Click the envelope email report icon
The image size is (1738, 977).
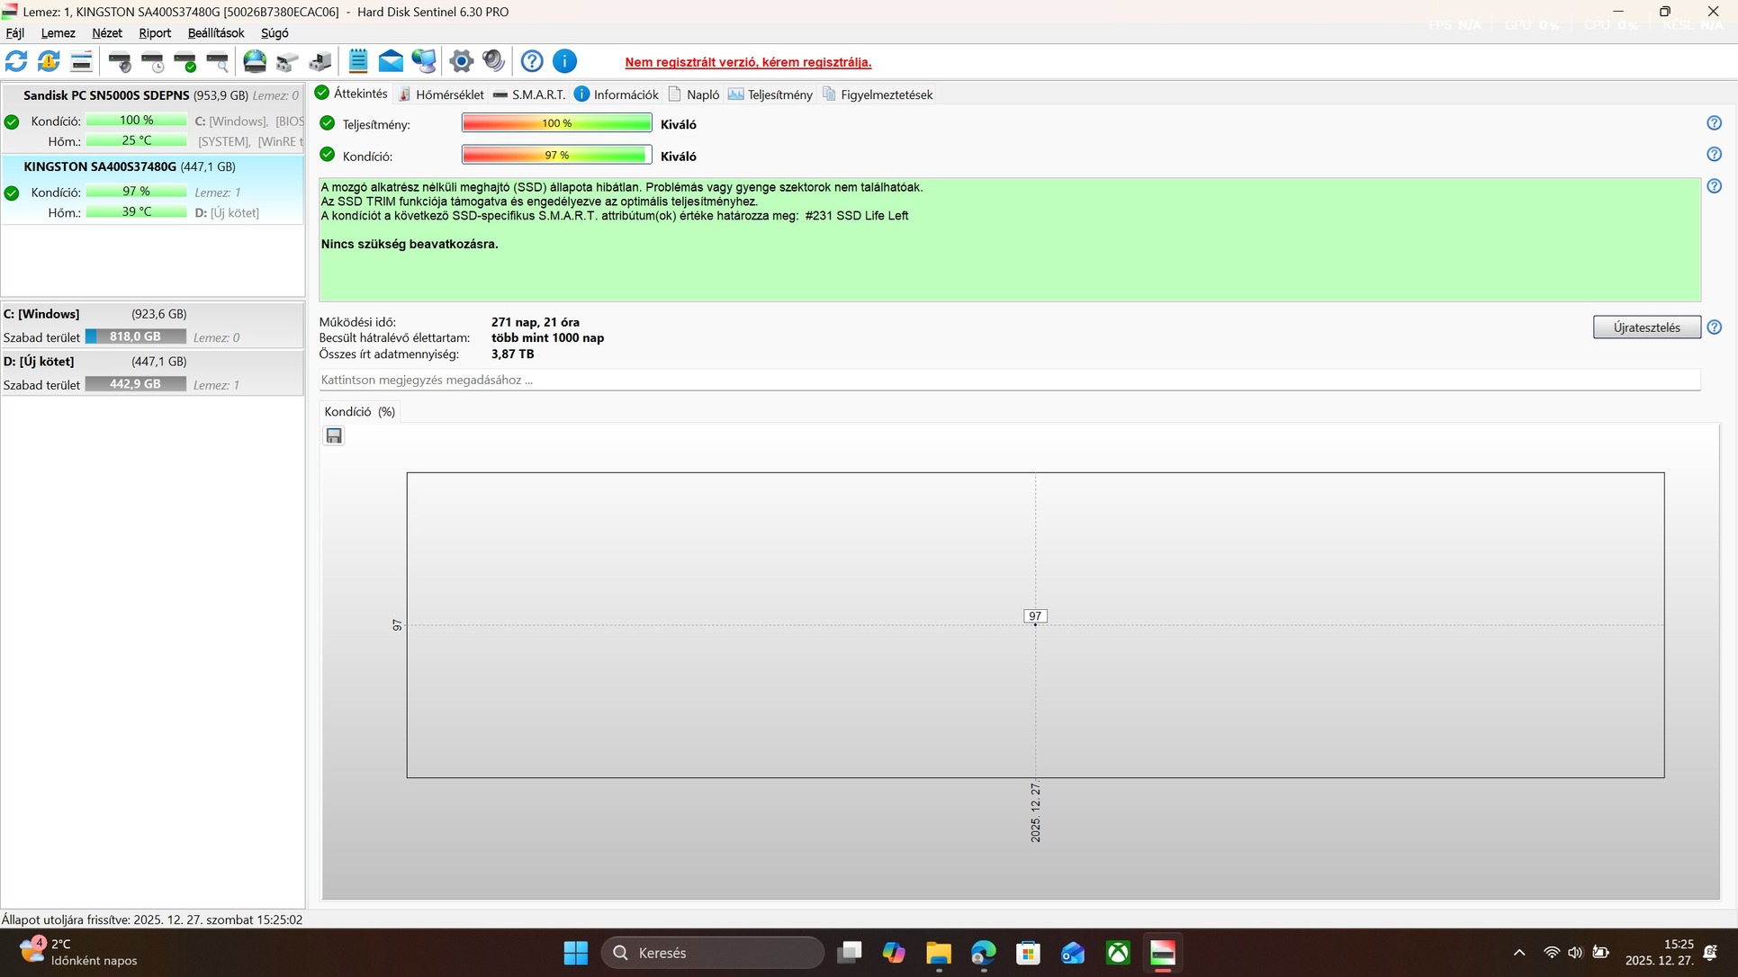point(391,61)
